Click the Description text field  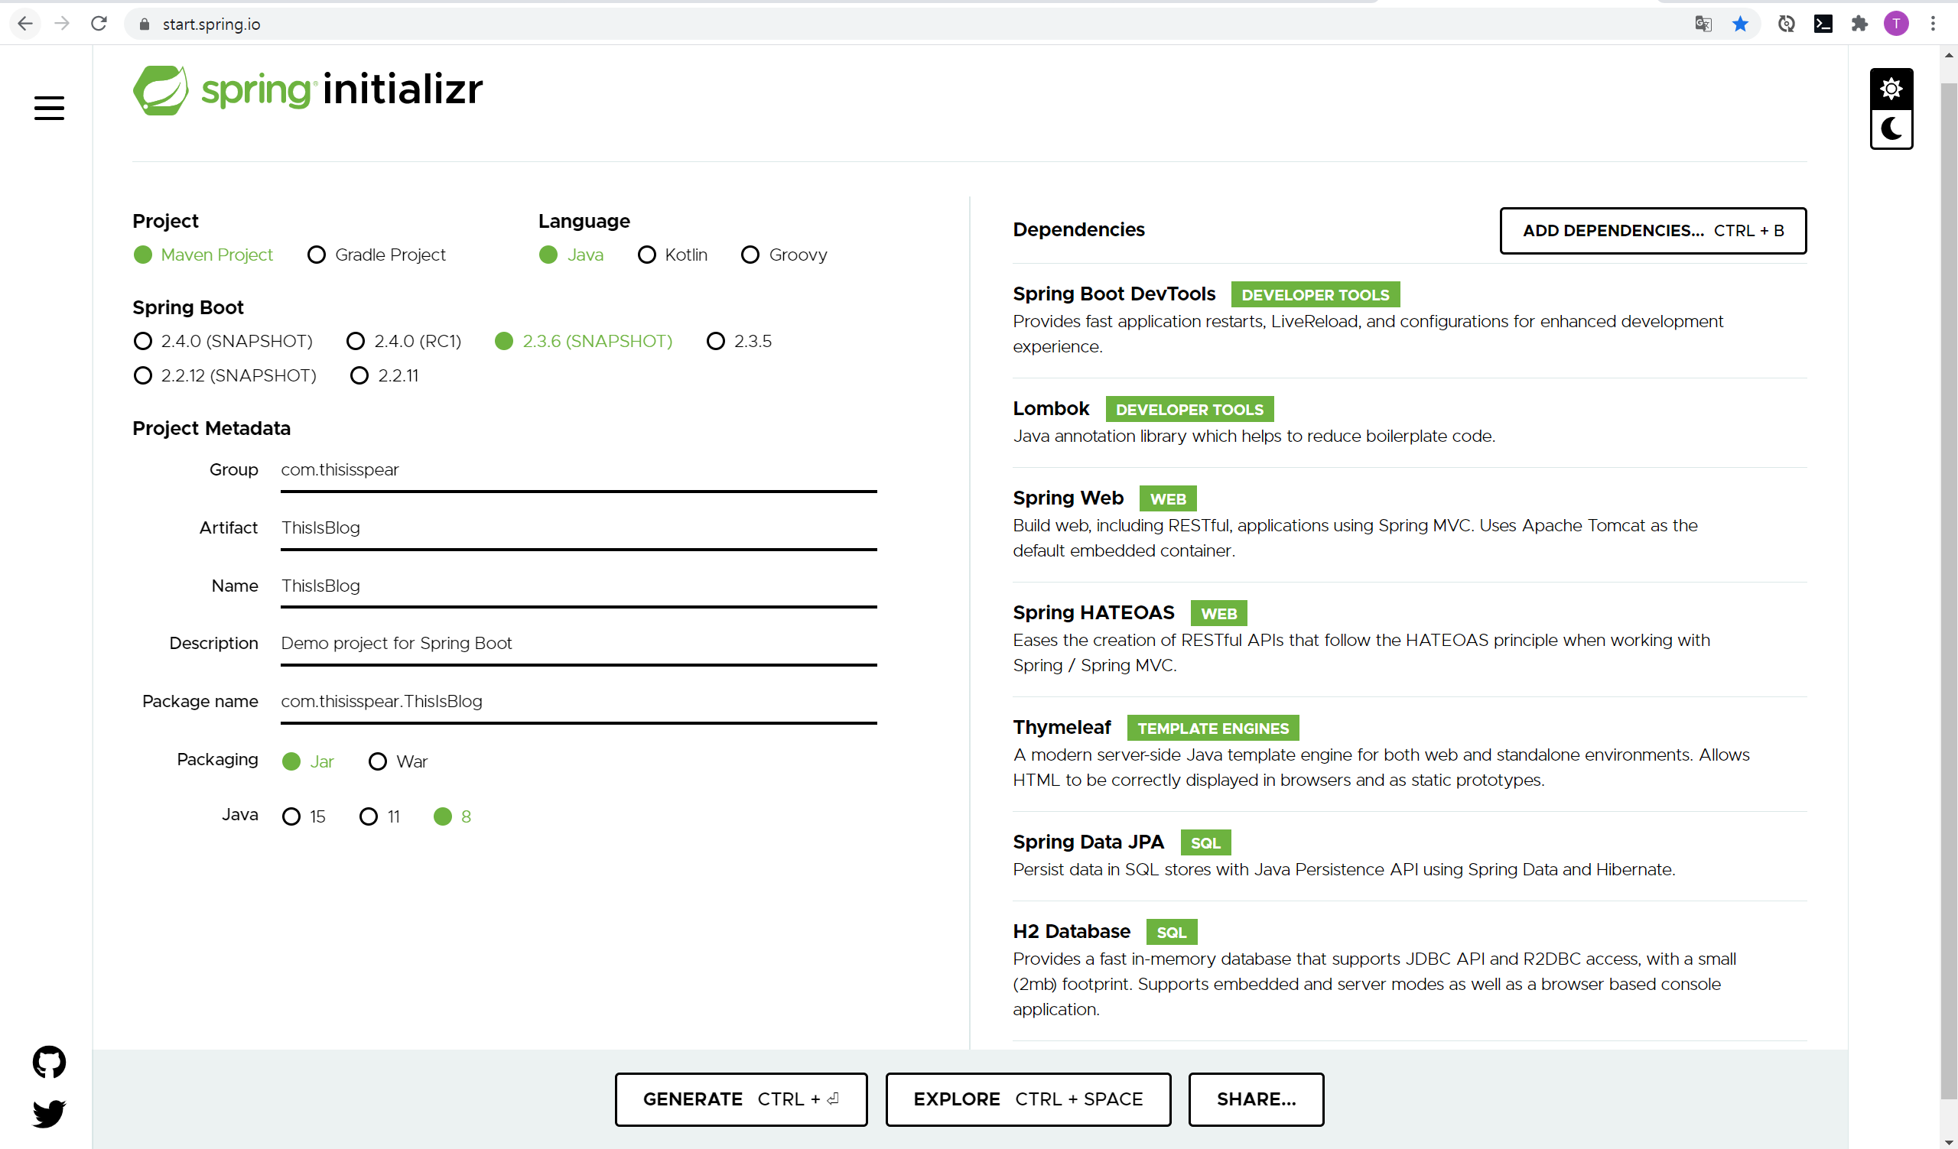[578, 644]
